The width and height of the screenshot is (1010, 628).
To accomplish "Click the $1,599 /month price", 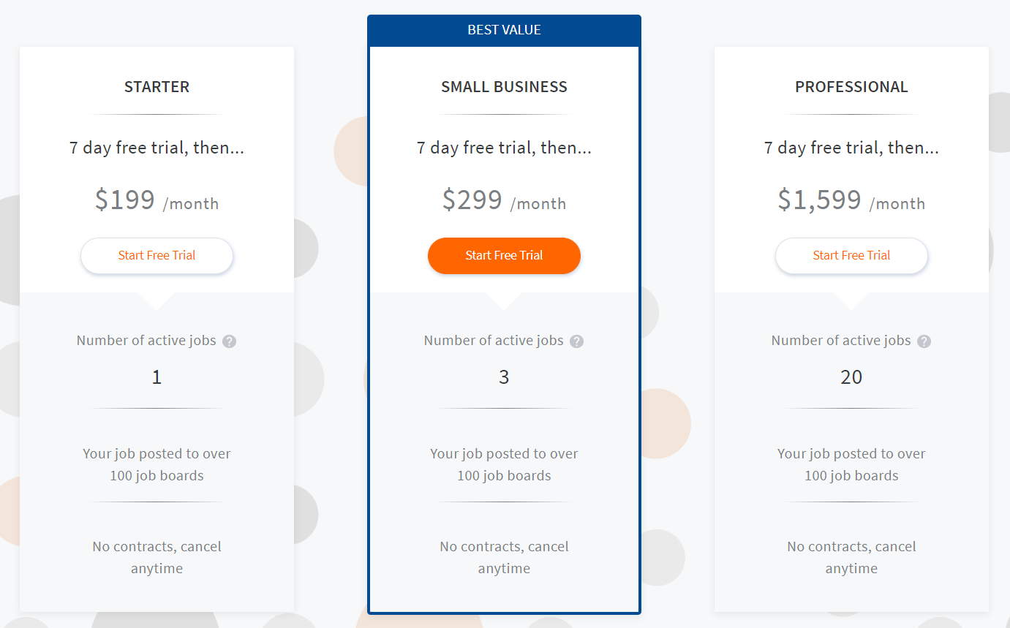I will click(x=851, y=200).
